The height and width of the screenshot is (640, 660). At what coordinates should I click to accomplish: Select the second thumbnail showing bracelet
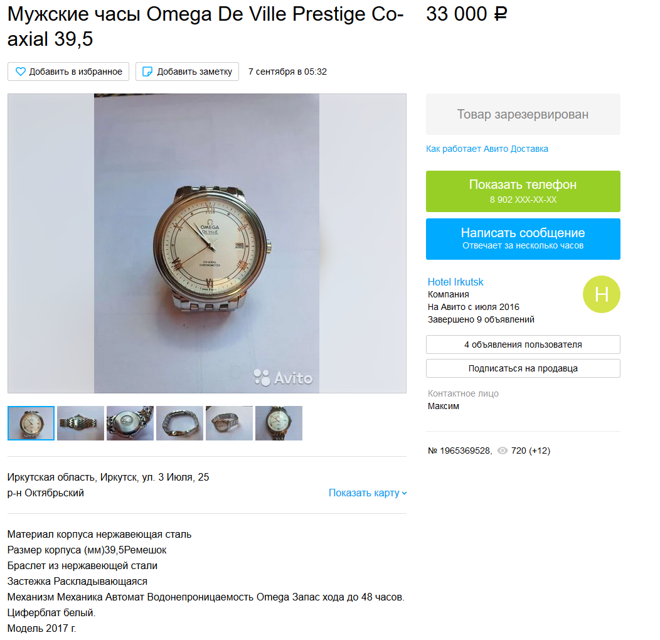[80, 423]
